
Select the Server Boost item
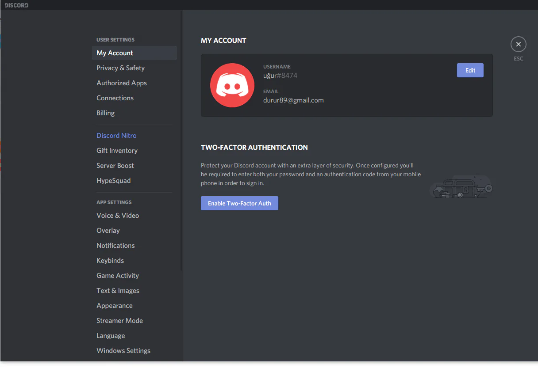(x=115, y=166)
